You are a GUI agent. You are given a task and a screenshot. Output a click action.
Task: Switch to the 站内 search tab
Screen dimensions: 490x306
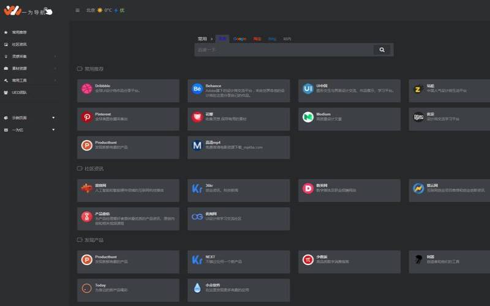point(287,39)
